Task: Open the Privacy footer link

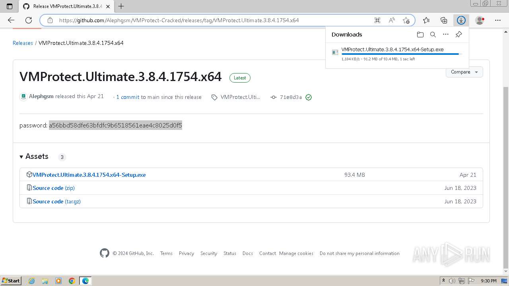Action: [x=187, y=253]
